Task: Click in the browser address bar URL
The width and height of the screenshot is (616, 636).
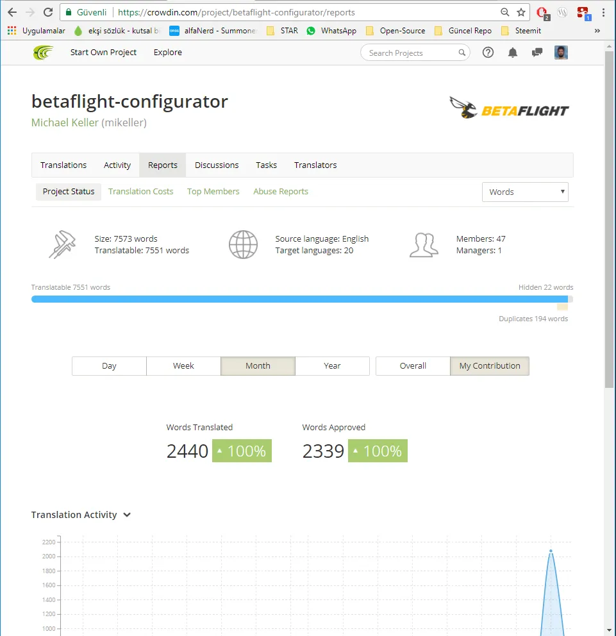Action: pos(236,12)
